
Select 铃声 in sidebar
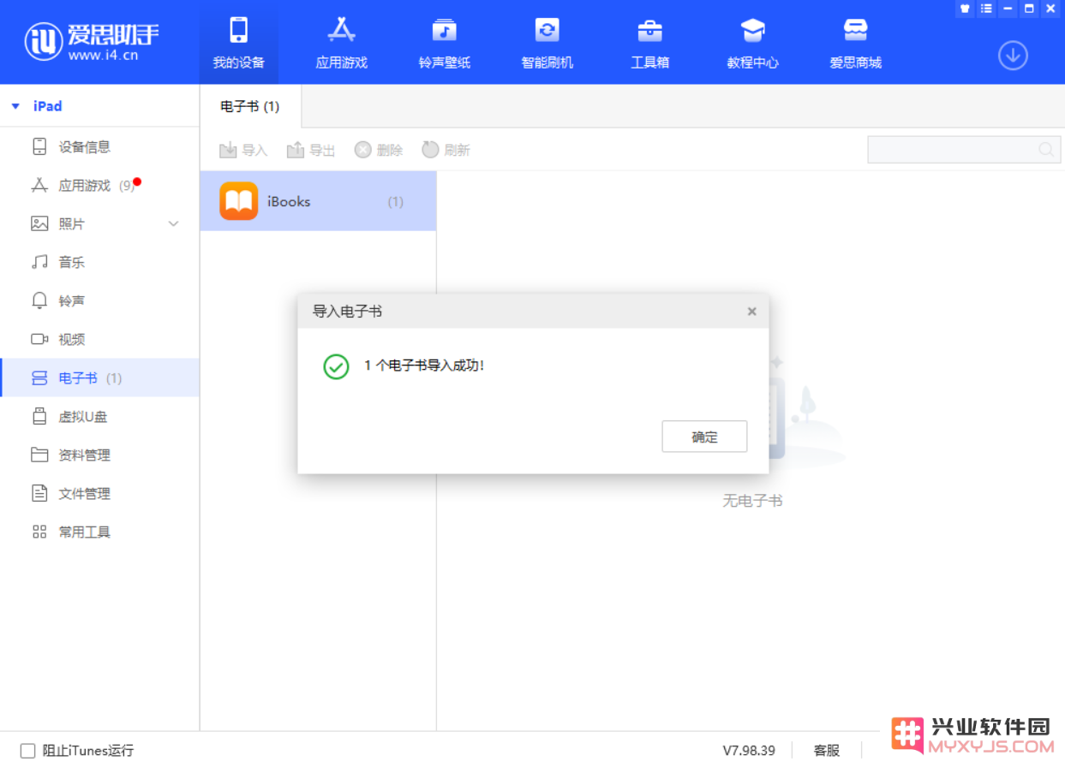99,301
